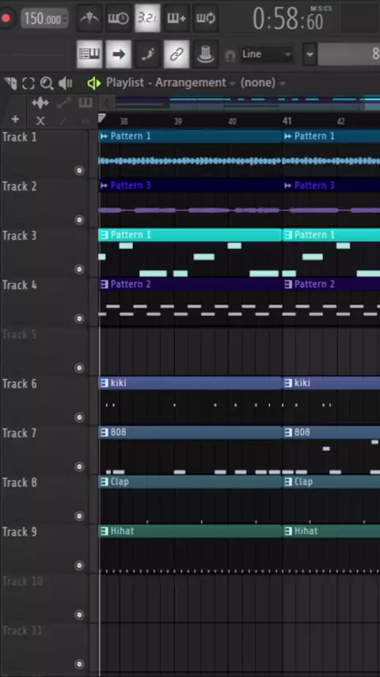Open the Line snap dropdown
The image size is (380, 677).
click(266, 55)
